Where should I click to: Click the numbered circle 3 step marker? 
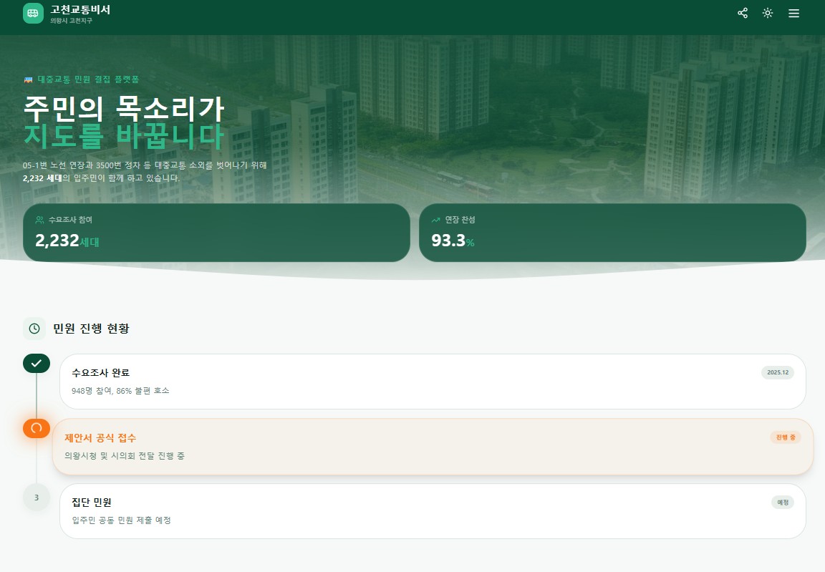(x=37, y=497)
